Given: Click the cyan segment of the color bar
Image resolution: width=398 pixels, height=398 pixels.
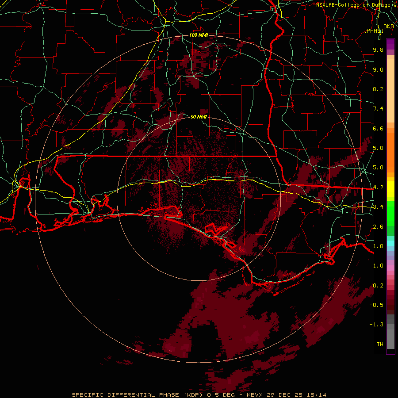Looking at the screenshot, I should 390,243.
